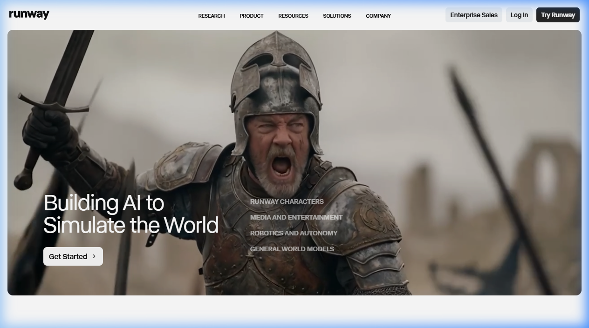The image size is (589, 328).
Task: Click the blank area below the hero banner
Action: click(x=294, y=311)
